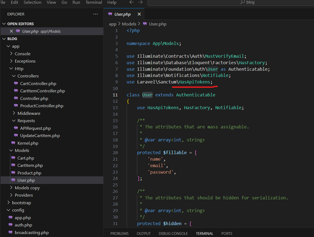Click the Product.php file icon
Image resolution: width=314 pixels, height=237 pixels.
click(13, 173)
